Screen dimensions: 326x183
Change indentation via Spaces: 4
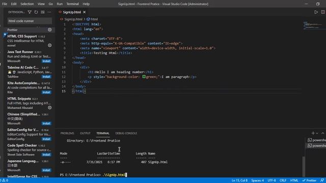(257, 180)
